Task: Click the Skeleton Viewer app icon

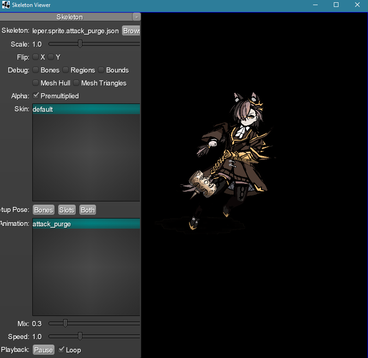Action: (x=6, y=5)
